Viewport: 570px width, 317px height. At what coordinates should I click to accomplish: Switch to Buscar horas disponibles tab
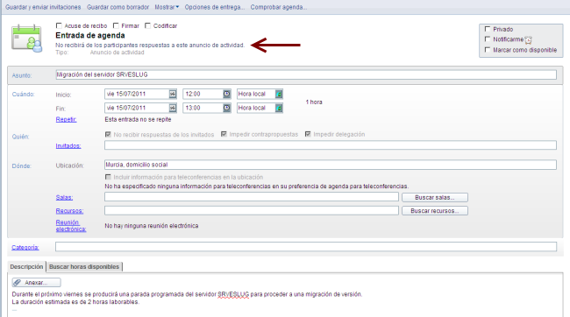pos(84,266)
